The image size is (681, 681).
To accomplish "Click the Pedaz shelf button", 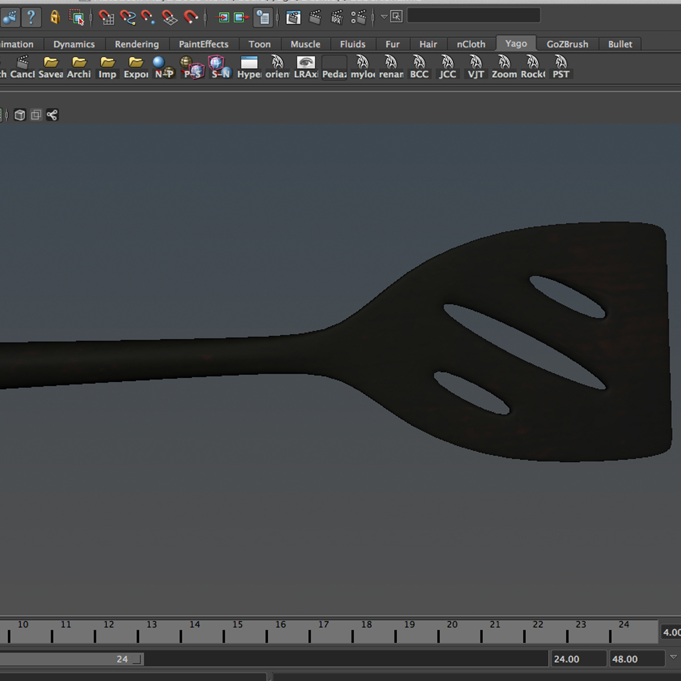I will 334,68.
